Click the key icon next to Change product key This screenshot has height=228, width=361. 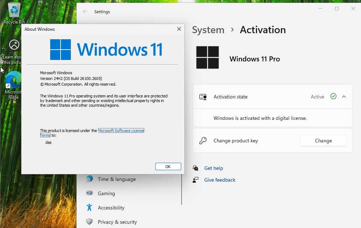point(203,141)
